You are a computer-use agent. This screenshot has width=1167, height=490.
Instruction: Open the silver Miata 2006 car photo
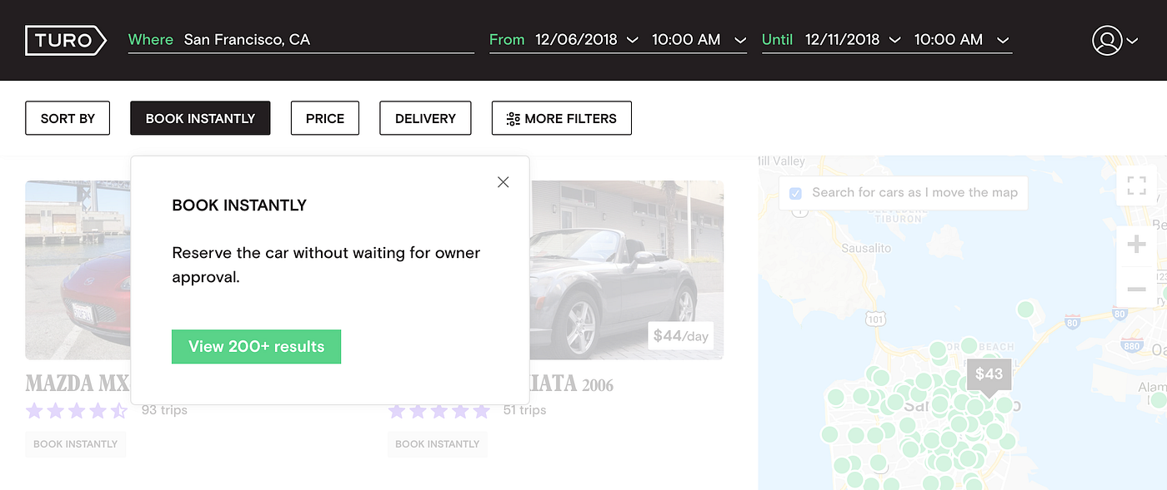pyautogui.click(x=626, y=270)
